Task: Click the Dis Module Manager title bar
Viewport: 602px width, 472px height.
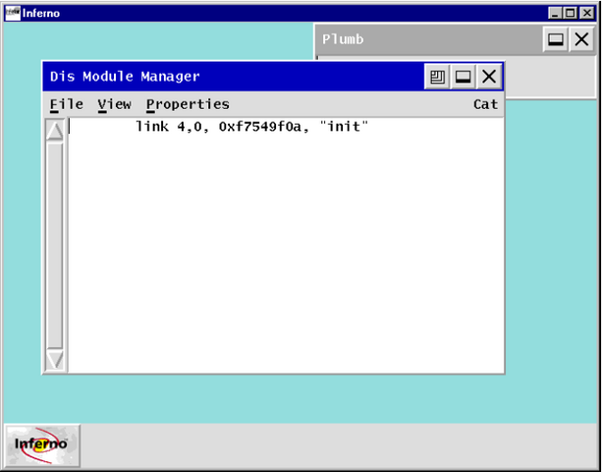Action: pyautogui.click(x=233, y=77)
